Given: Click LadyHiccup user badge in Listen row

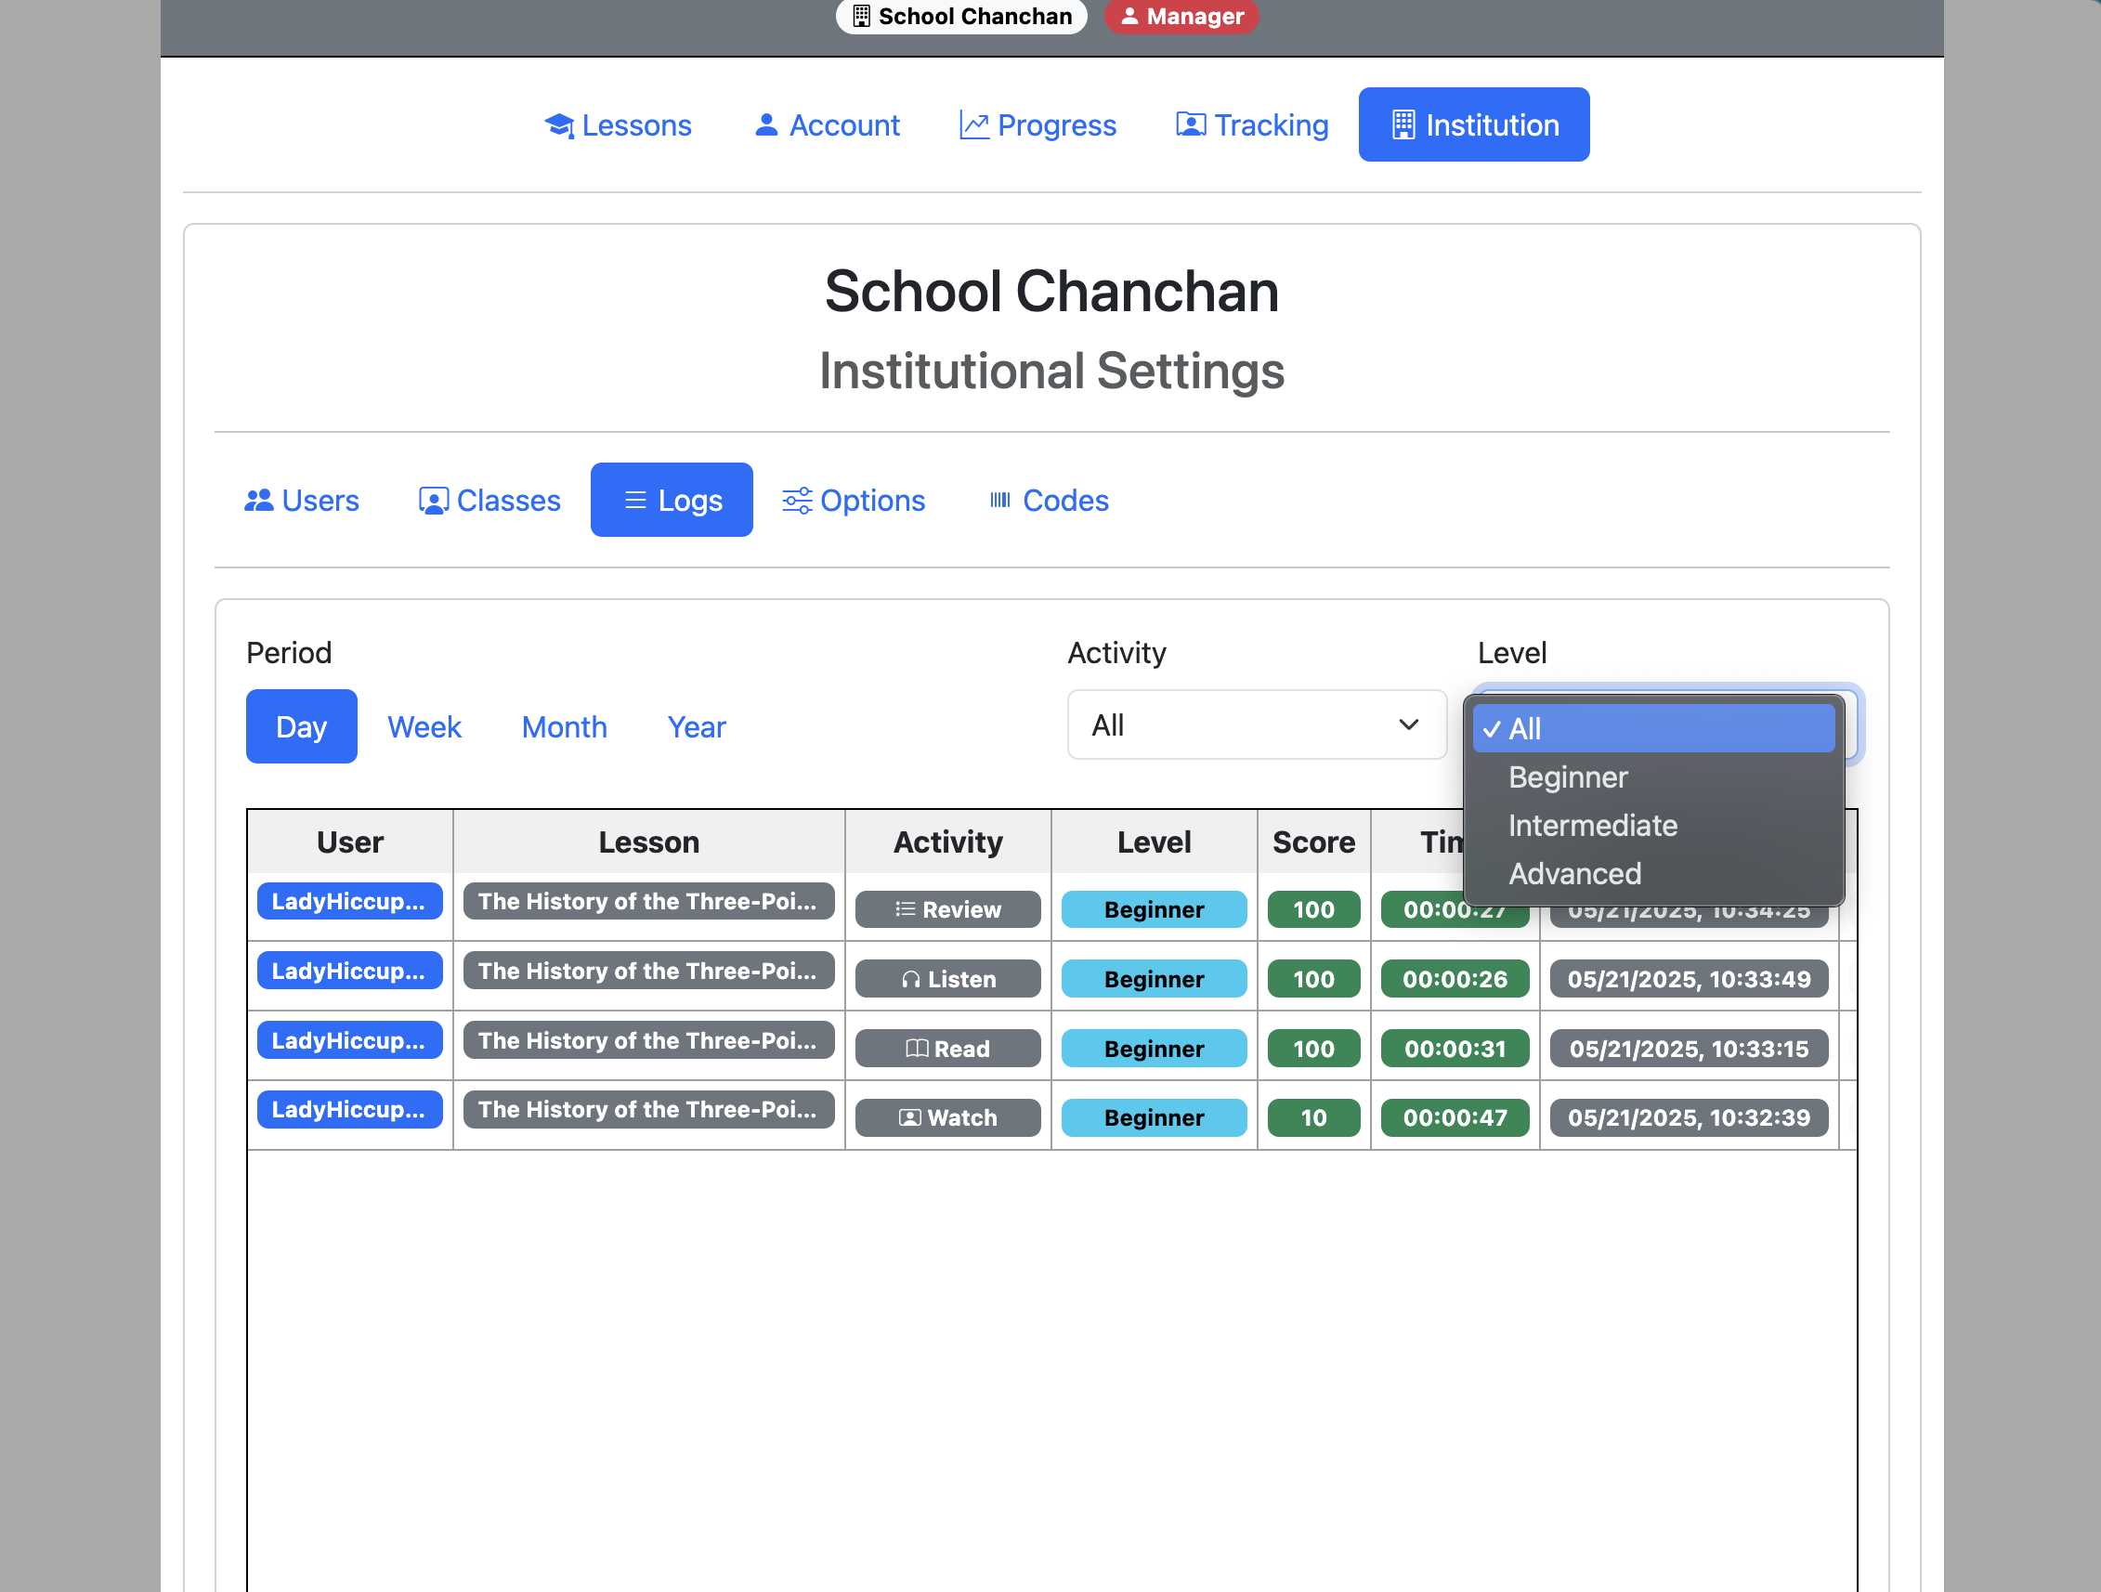Looking at the screenshot, I should [349, 971].
